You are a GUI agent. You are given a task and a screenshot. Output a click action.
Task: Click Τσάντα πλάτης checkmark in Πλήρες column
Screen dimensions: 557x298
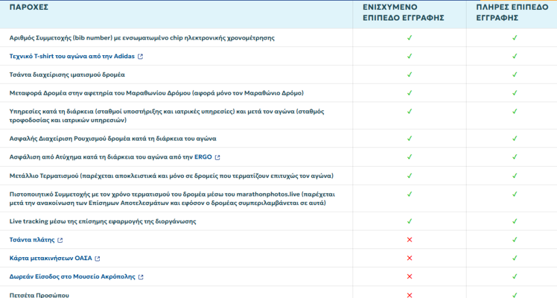514,240
